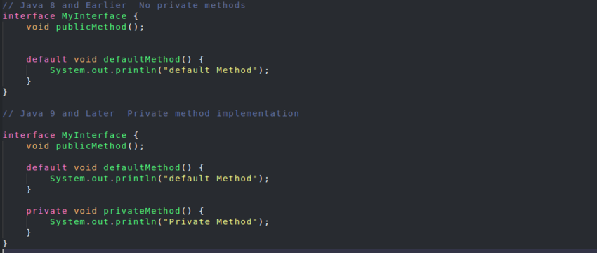
Task: Click the "// Java 9 and Later" comment
Action: click(x=58, y=114)
